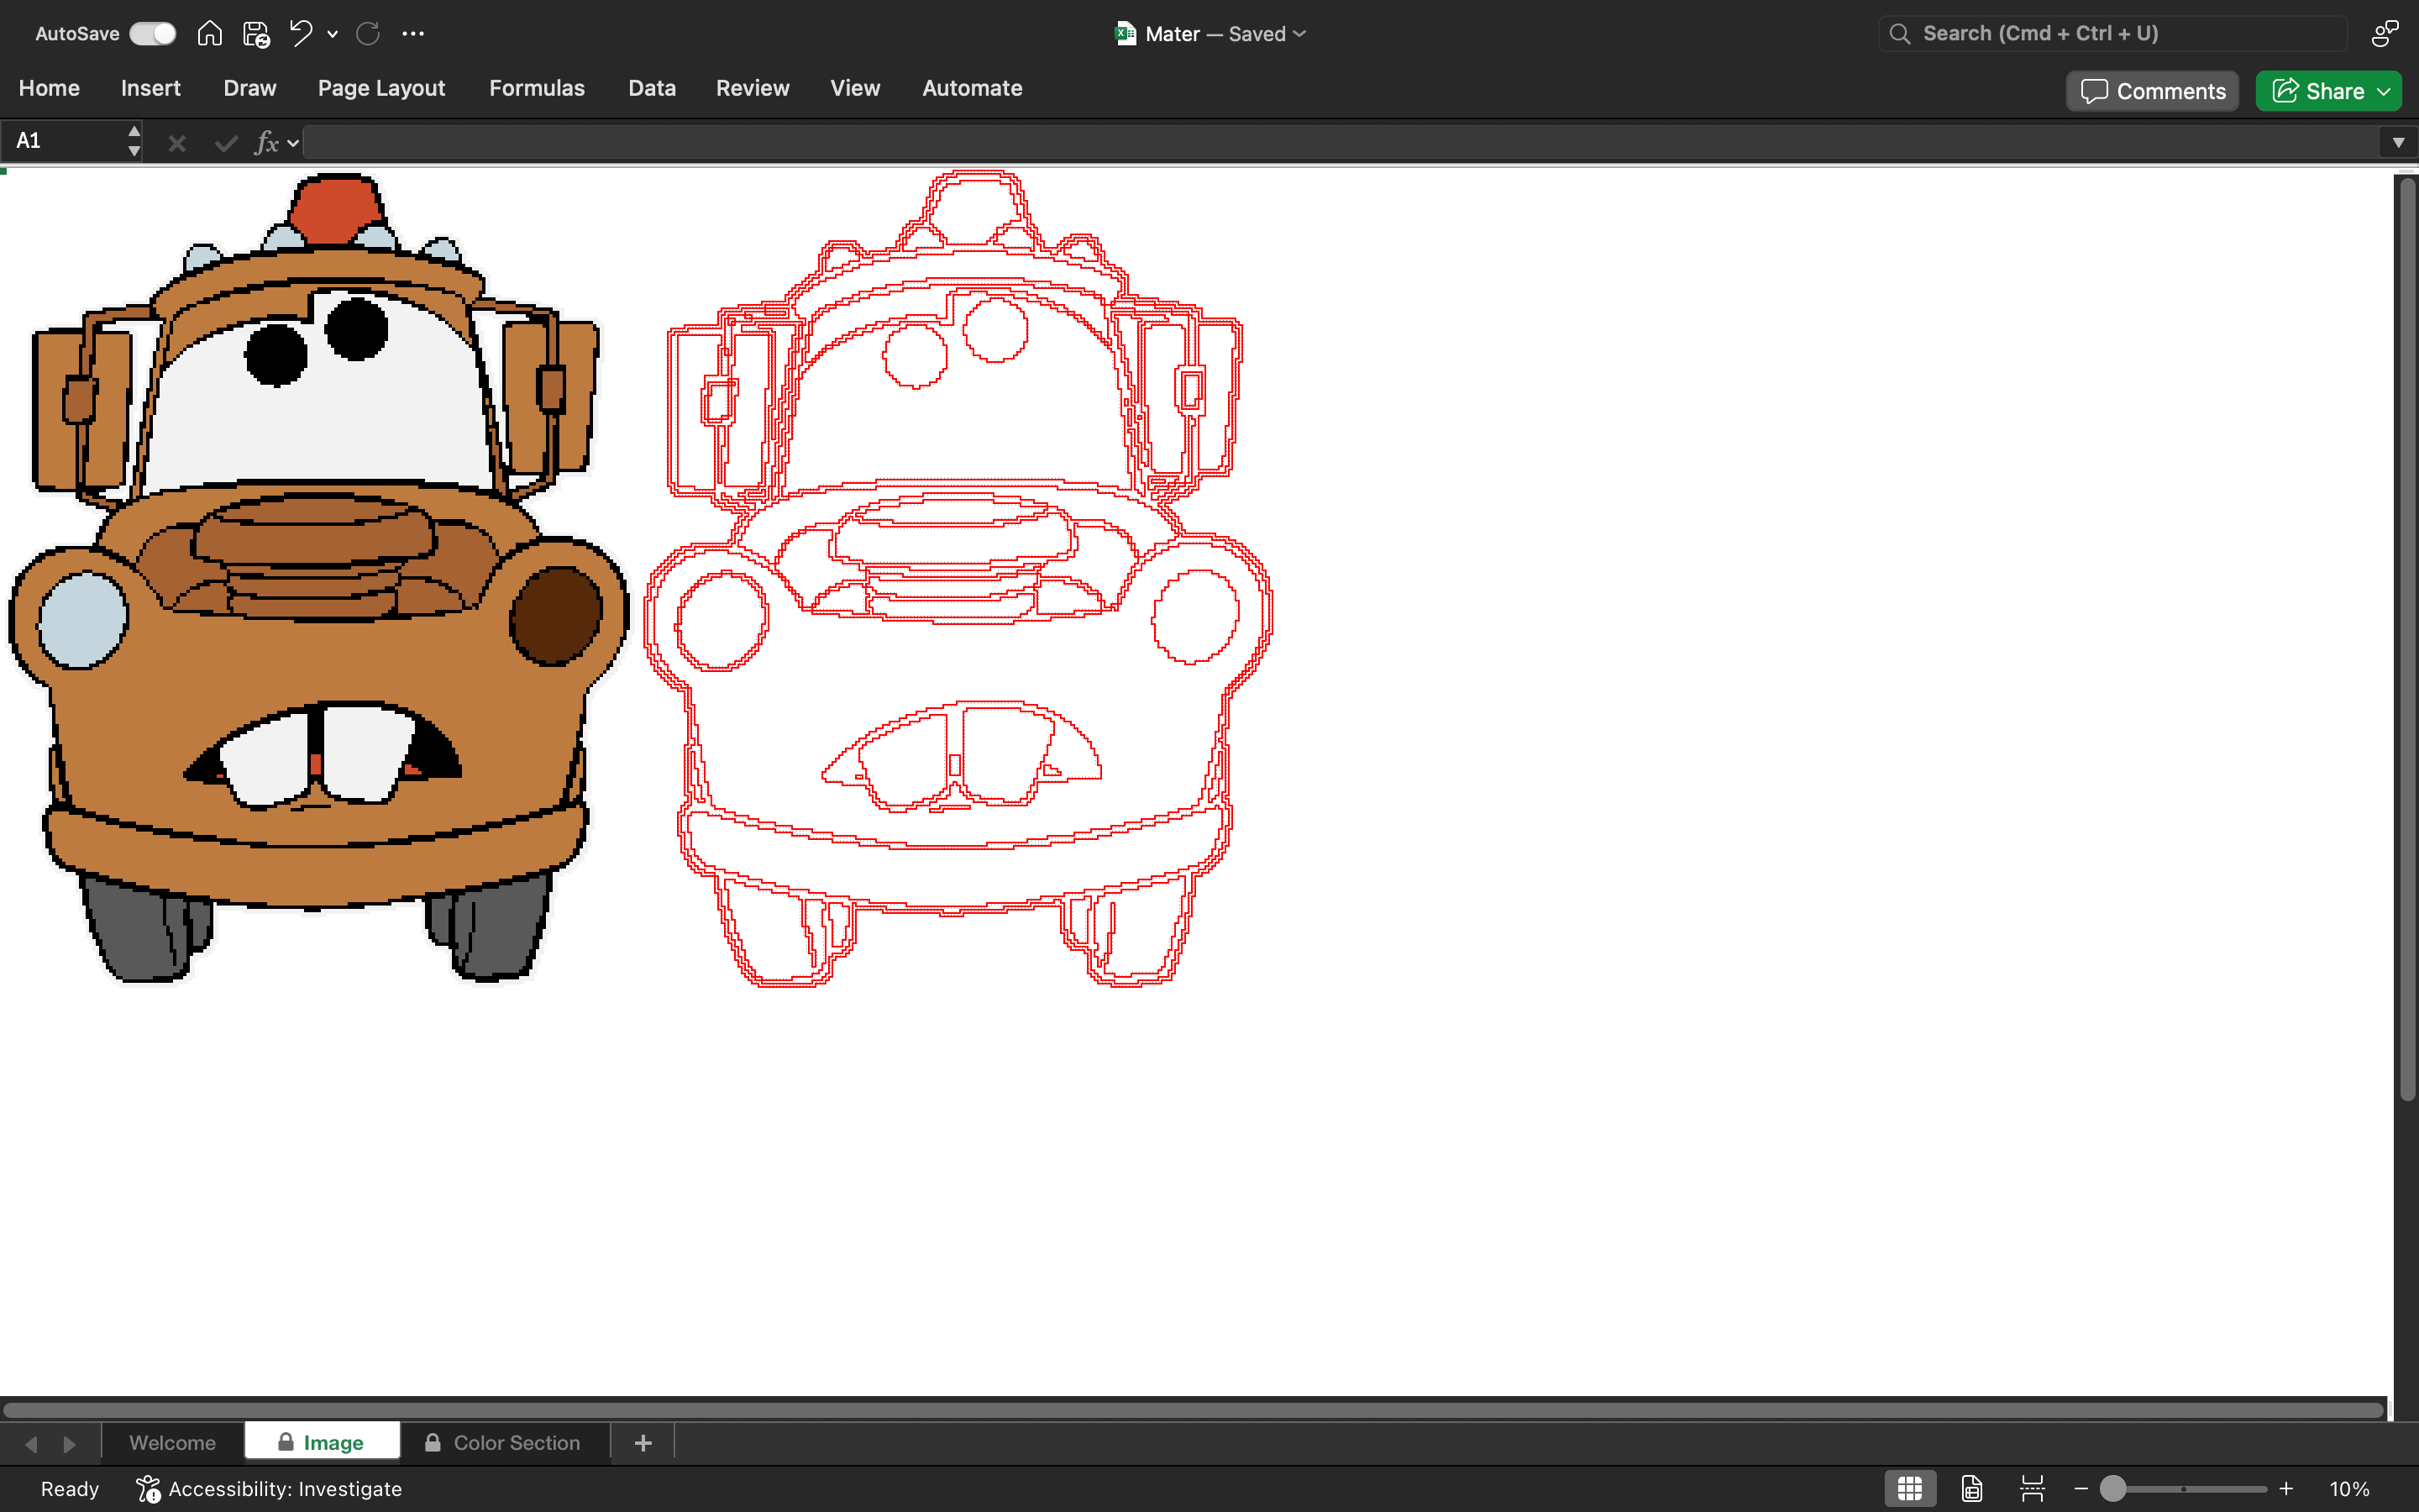This screenshot has height=1512, width=2419.
Task: Click the vertical scrollbar
Action: 2407,640
